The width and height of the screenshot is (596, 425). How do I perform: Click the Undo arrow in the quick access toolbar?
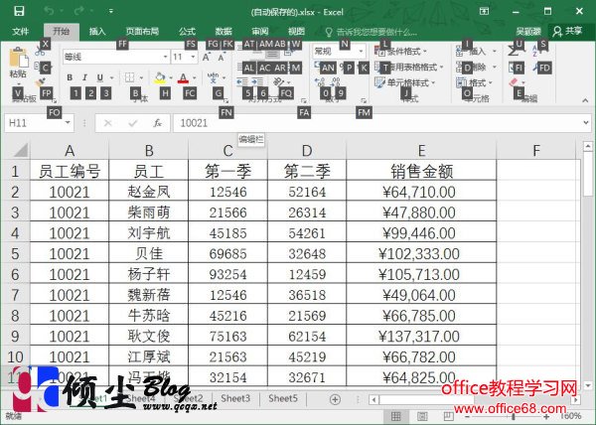click(49, 11)
